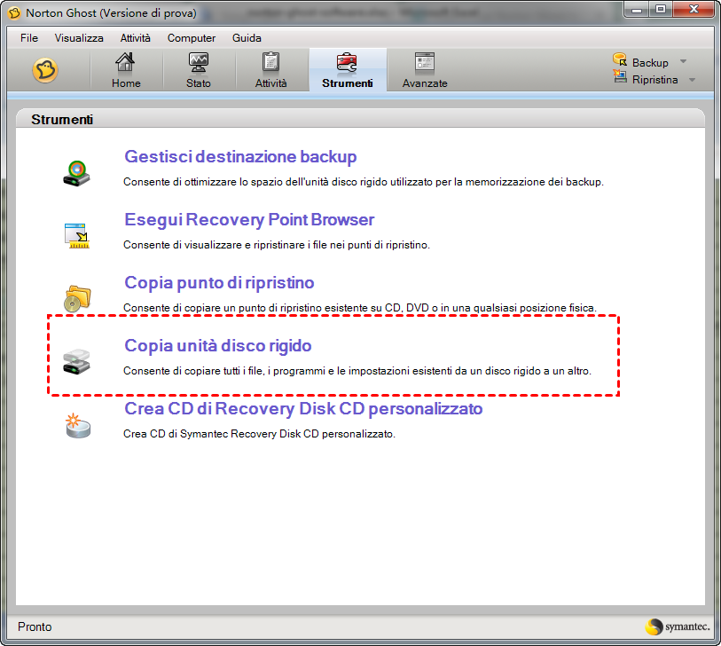Screen dimensions: 721x646
Task: Click the Backup button label
Action: tap(650, 63)
